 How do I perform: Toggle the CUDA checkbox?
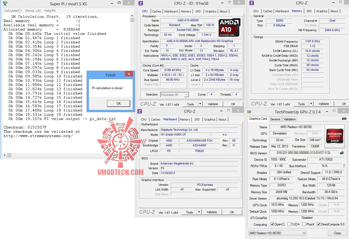(289, 224)
